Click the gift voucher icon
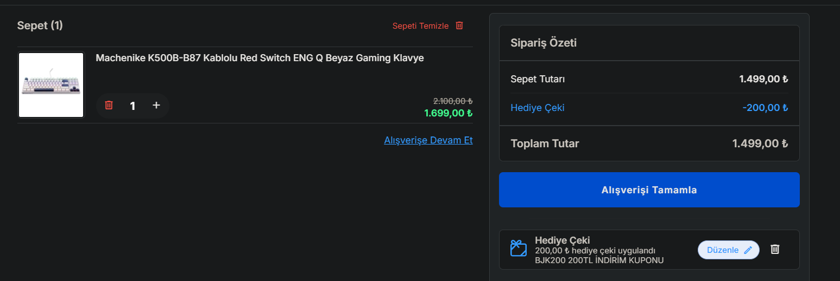Viewport: 840px width, 281px height. [519, 249]
